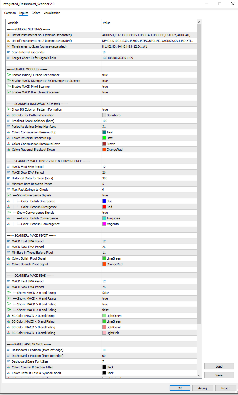Click the LightCoral MACD > 0 Falling swatch
238x395 pixels.
tap(104, 327)
